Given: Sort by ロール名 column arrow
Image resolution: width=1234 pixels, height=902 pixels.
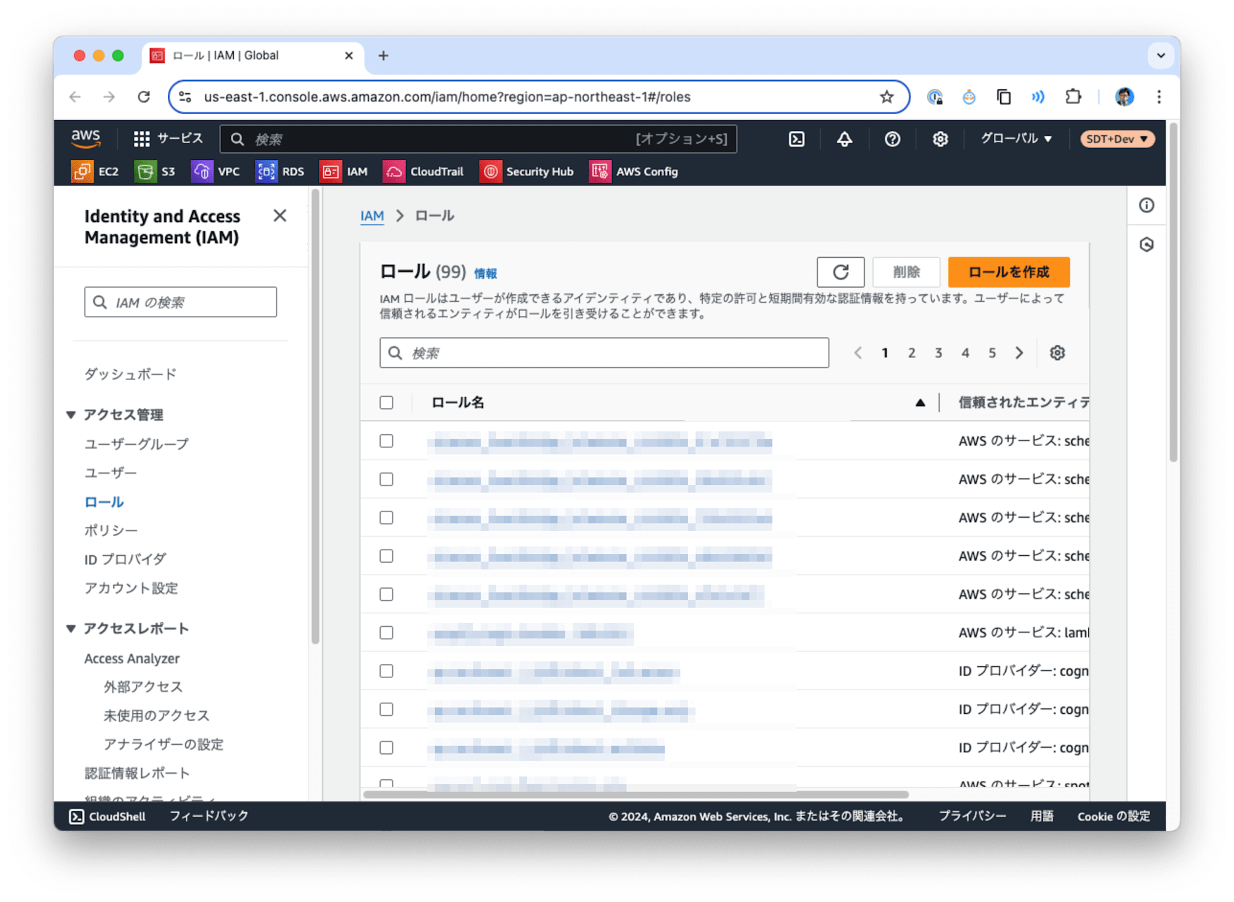Looking at the screenshot, I should [x=920, y=403].
